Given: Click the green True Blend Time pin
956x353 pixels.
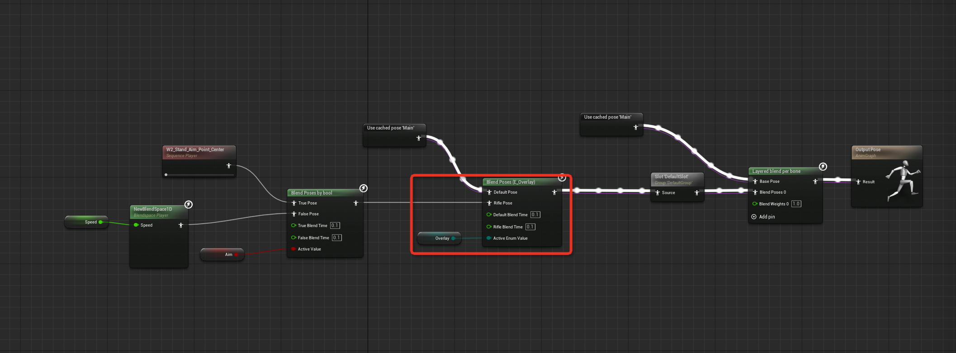Looking at the screenshot, I should click(293, 226).
